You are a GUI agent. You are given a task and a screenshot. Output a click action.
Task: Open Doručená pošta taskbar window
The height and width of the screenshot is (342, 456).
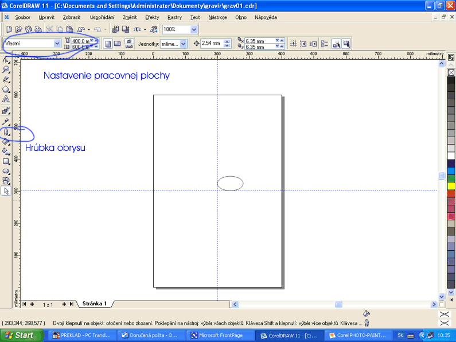(151, 335)
